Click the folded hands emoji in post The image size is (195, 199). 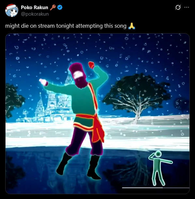tap(132, 26)
